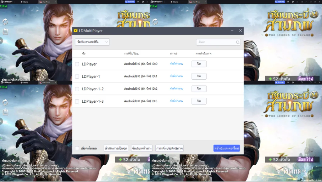Close the game tab in the top-left emulator

pyautogui.click(x=55, y=2)
